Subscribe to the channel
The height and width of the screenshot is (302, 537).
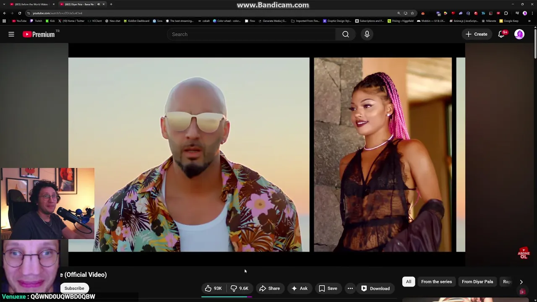pyautogui.click(x=74, y=288)
